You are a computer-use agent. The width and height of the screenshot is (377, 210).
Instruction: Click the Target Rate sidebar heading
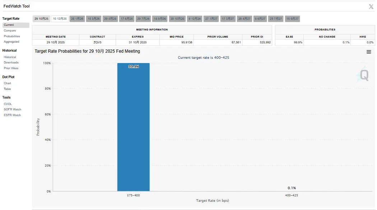tap(11, 19)
